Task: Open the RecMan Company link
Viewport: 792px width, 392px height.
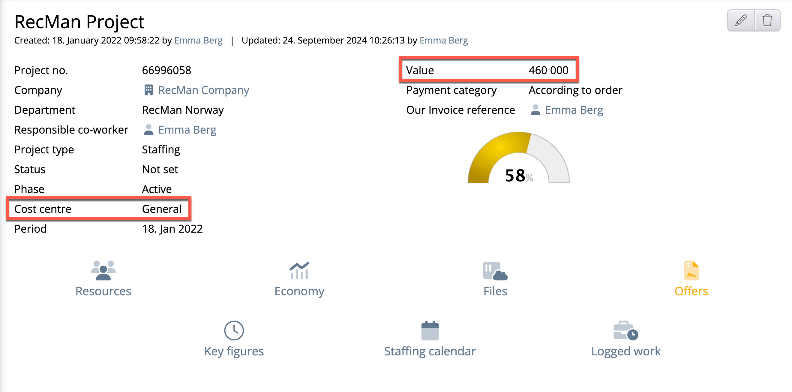Action: 203,90
